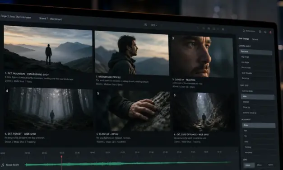Set movement to Static
This screenshot has height=170, width=283.
pyautogui.click(x=259, y=125)
